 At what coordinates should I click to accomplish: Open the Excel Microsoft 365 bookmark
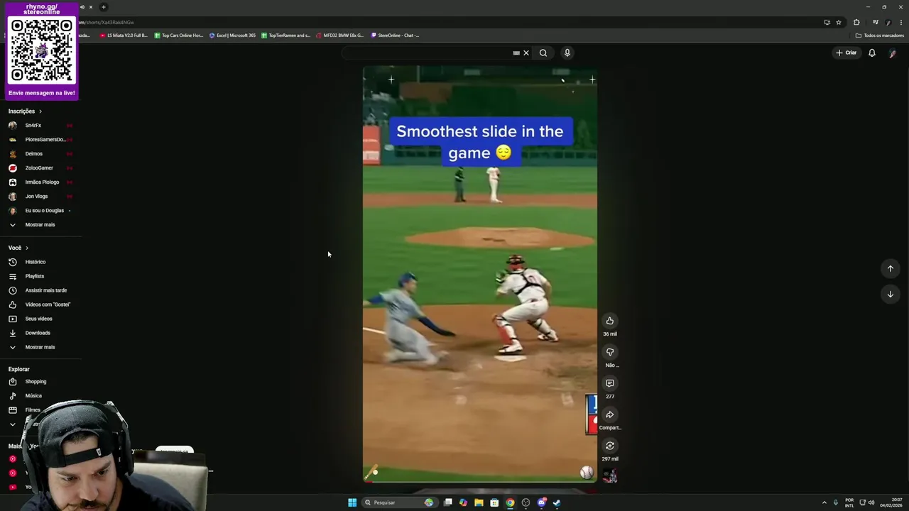[x=232, y=35]
